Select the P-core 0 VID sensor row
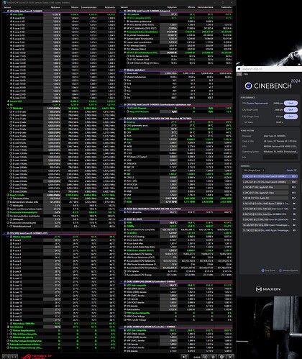 (60, 18)
